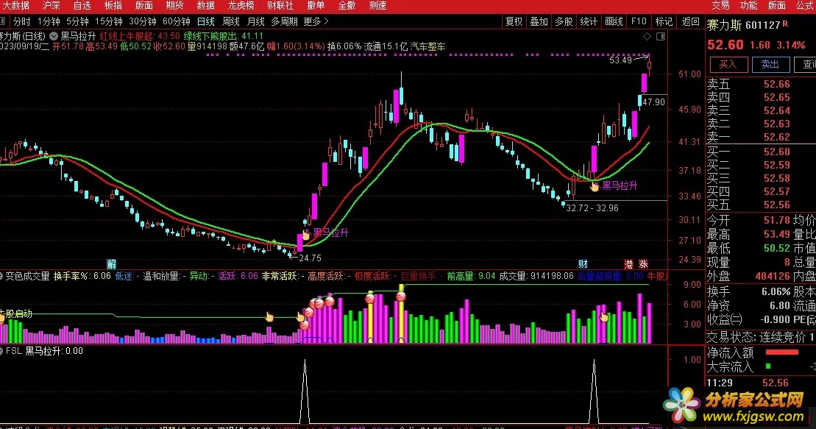Switch to the 15分钟 chart period
Image resolution: width=816 pixels, height=429 pixels.
[x=109, y=21]
